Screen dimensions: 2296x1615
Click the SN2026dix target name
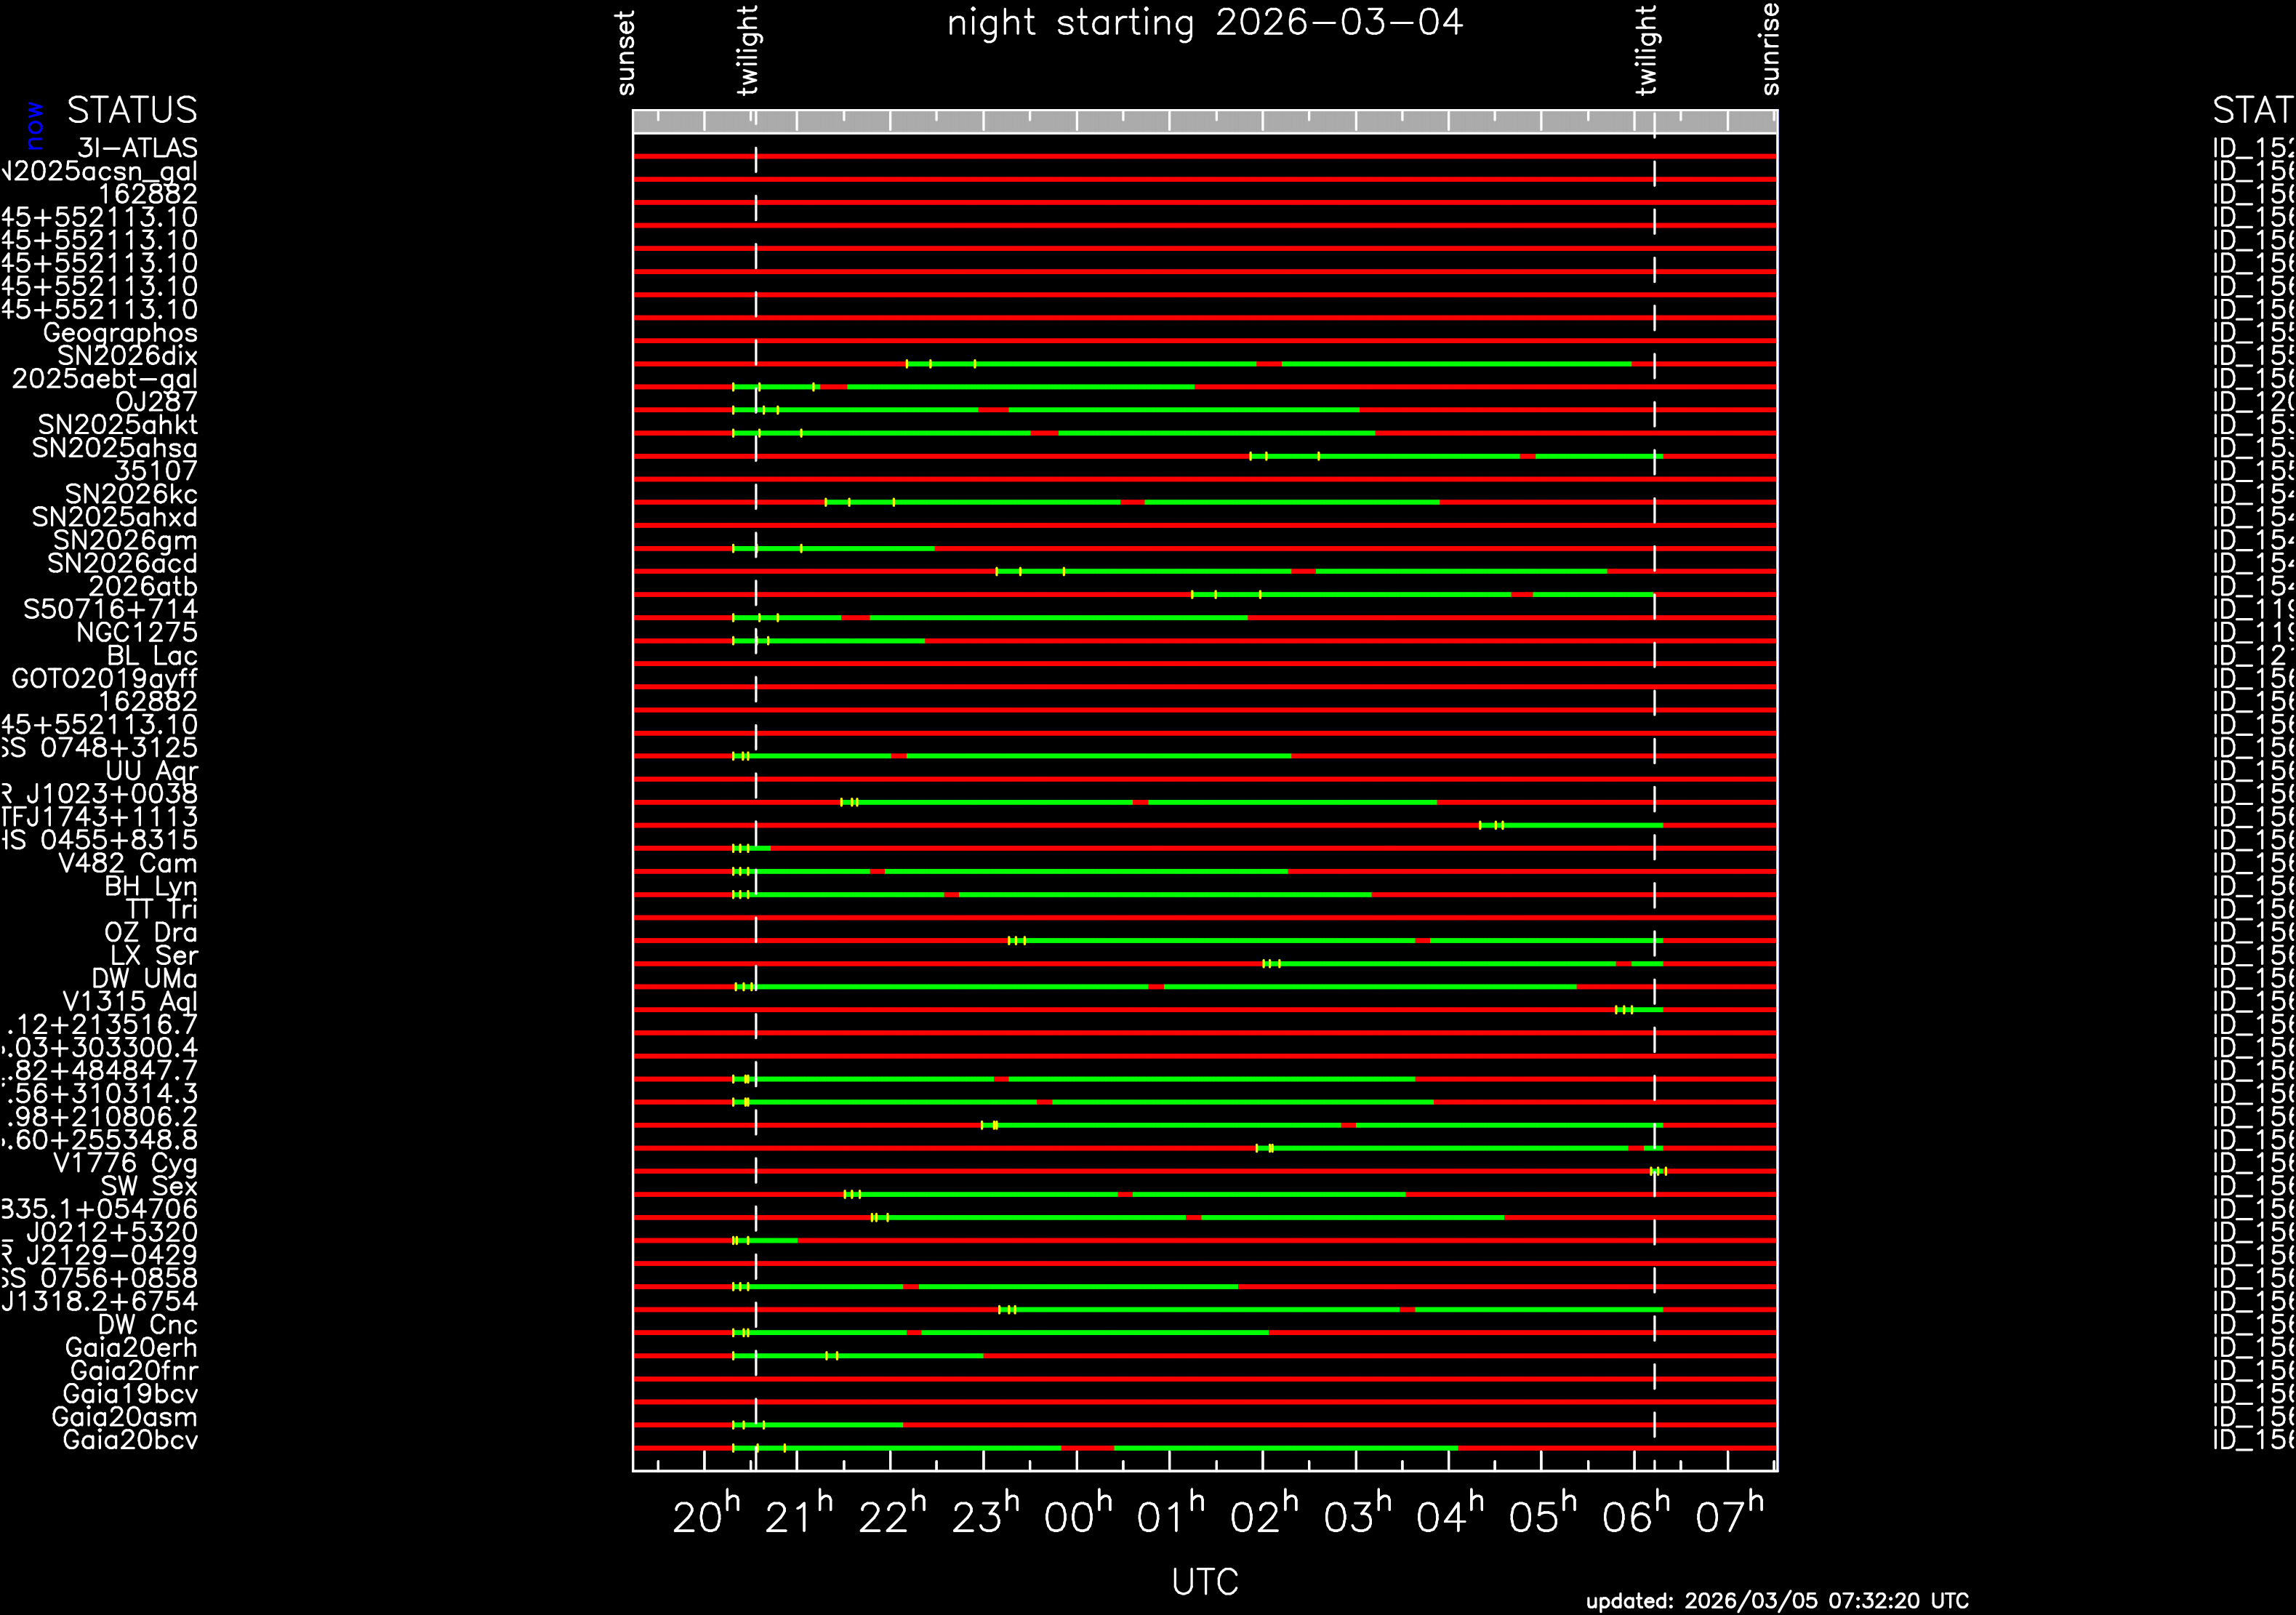coord(127,356)
